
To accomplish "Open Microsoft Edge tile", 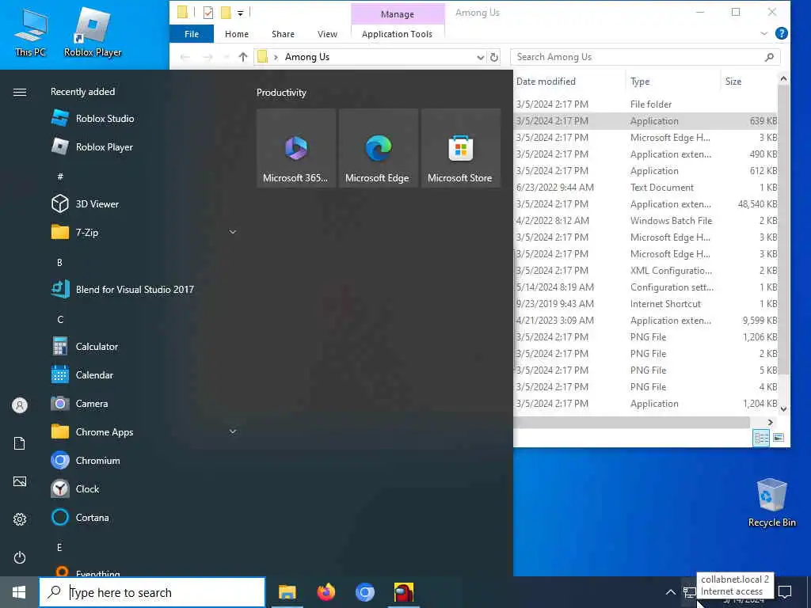I will coord(378,148).
